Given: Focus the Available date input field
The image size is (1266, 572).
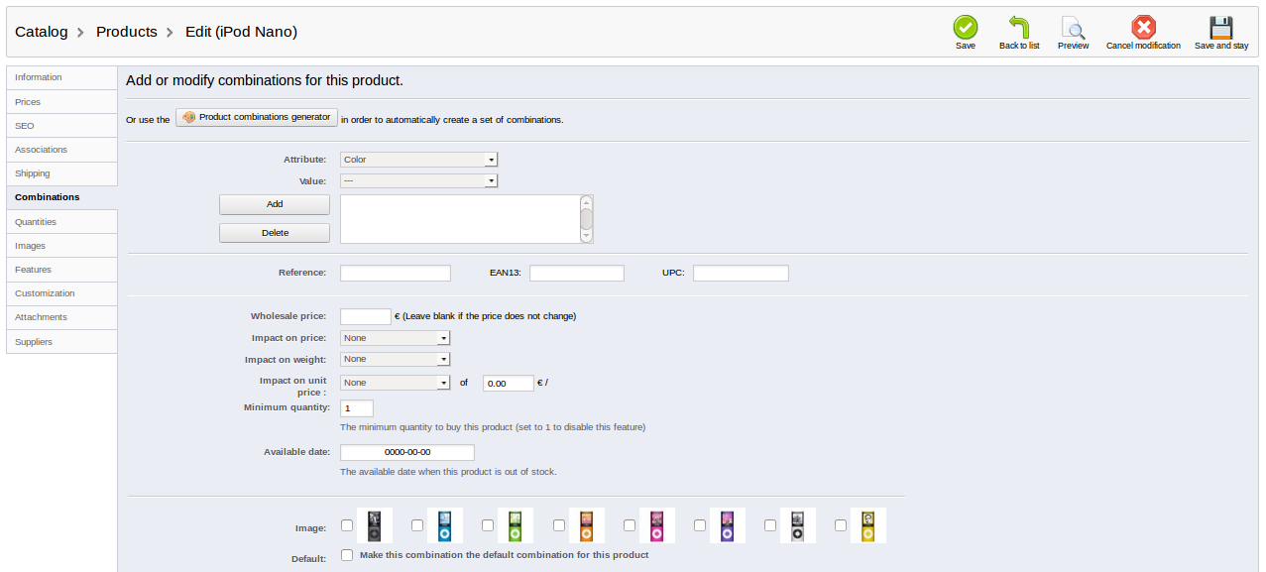Looking at the screenshot, I should pos(407,452).
